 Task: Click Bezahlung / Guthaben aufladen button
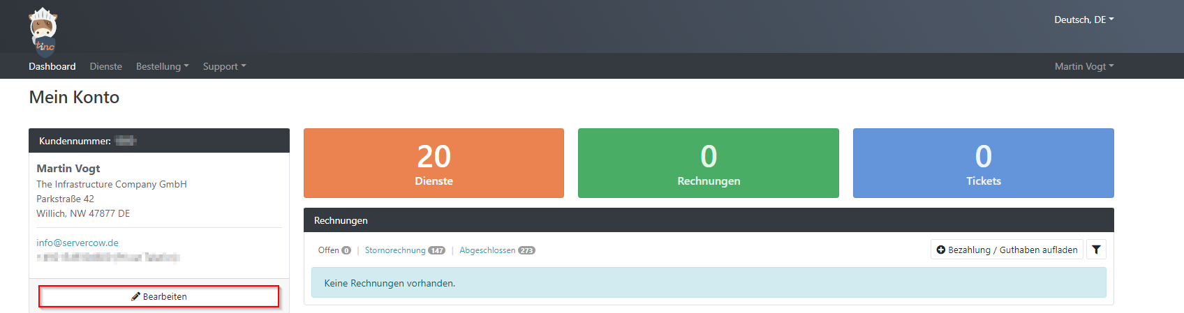pos(1007,250)
